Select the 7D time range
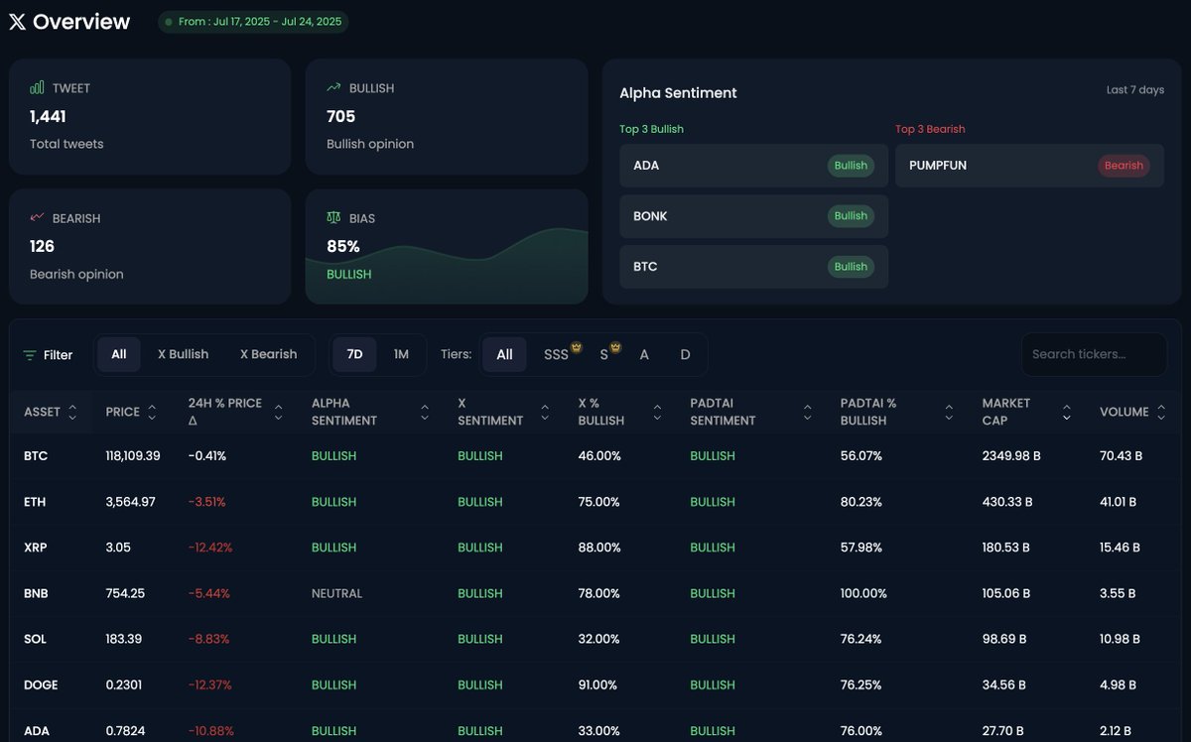This screenshot has height=742, width=1191. (x=354, y=354)
